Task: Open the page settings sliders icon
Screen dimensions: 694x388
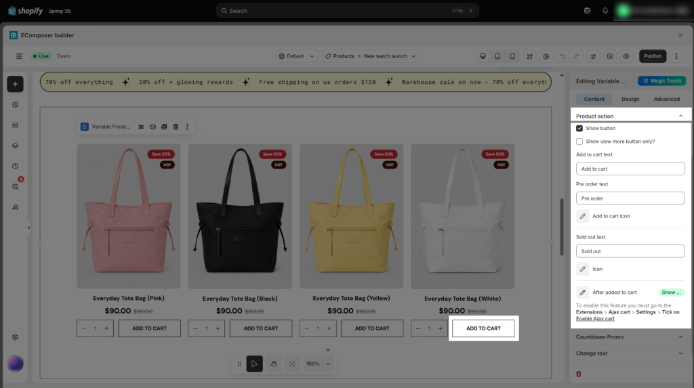Action: (x=593, y=56)
